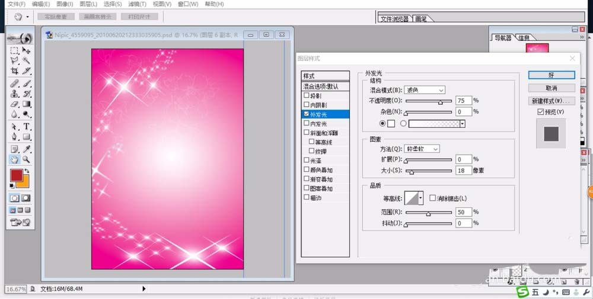The width and height of the screenshot is (593, 299).
Task: Open the Hand tool preset picker arrow
Action: click(28, 17)
